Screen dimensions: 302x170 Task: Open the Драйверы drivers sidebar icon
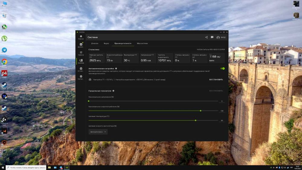click(81, 45)
